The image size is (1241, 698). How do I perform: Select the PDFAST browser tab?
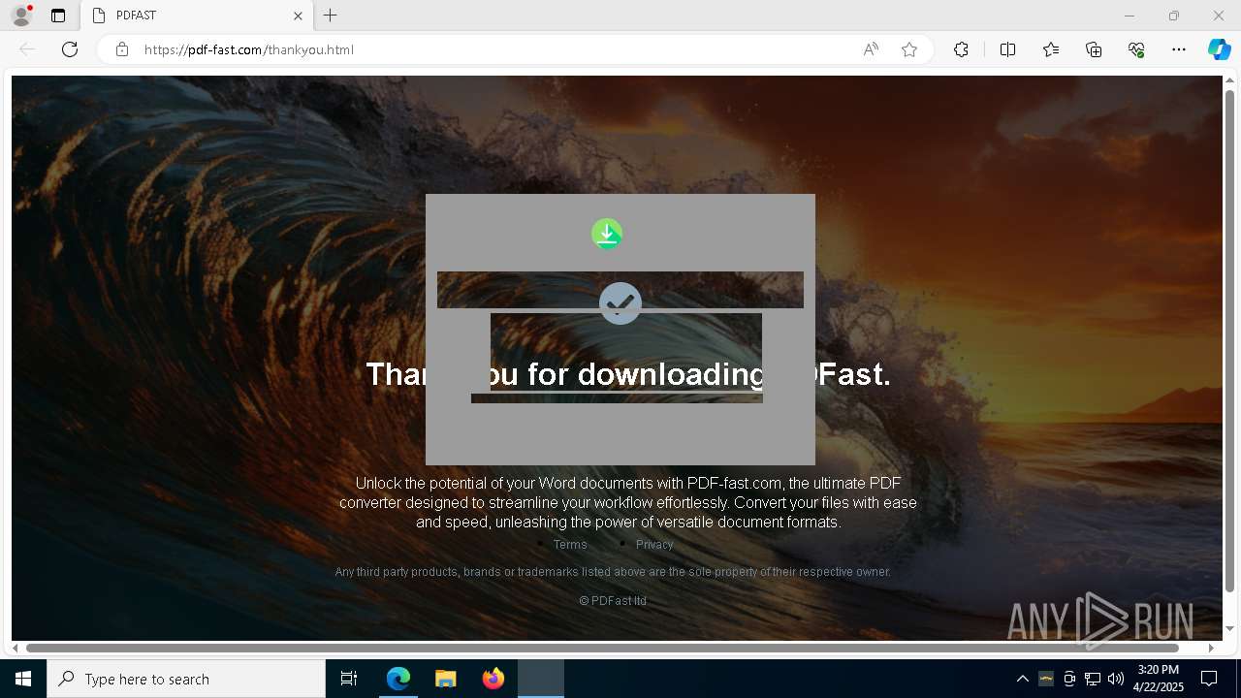pyautogui.click(x=198, y=16)
